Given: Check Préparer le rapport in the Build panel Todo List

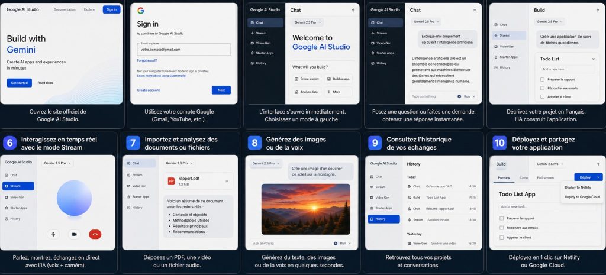Looking at the screenshot, I should coord(542,80).
